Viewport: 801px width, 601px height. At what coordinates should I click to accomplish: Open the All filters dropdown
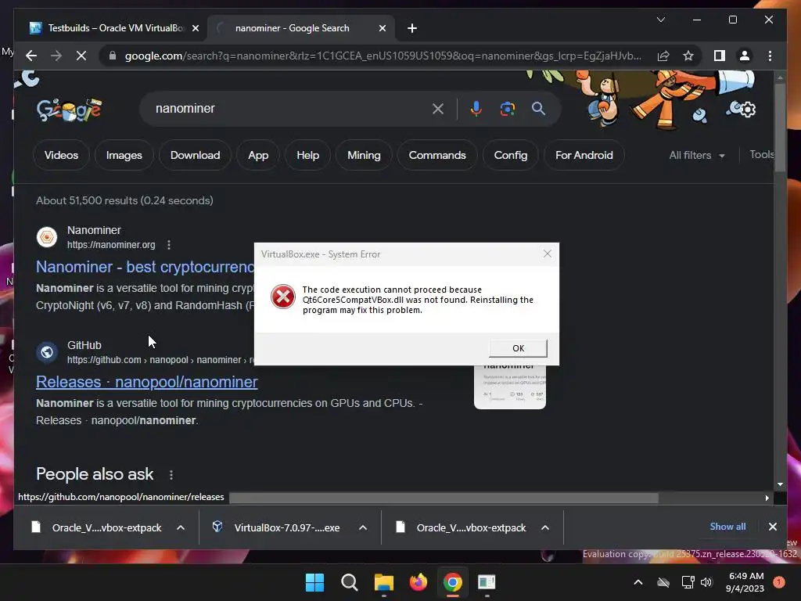[x=697, y=156]
